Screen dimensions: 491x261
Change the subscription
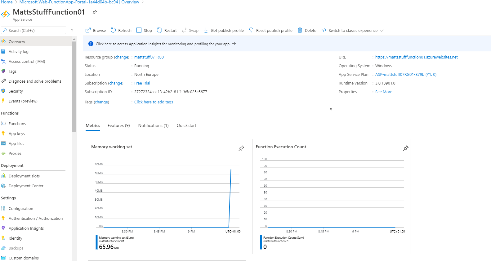[x=116, y=83]
